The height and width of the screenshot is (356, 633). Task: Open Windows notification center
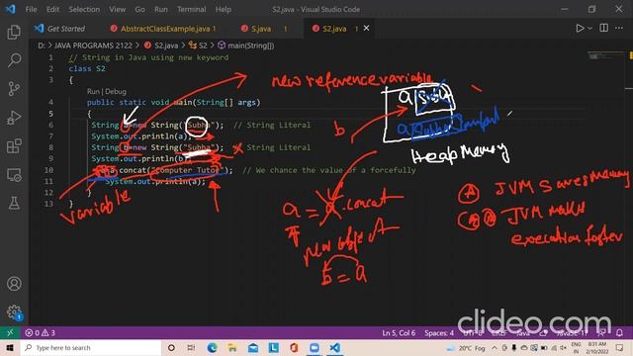(620, 347)
